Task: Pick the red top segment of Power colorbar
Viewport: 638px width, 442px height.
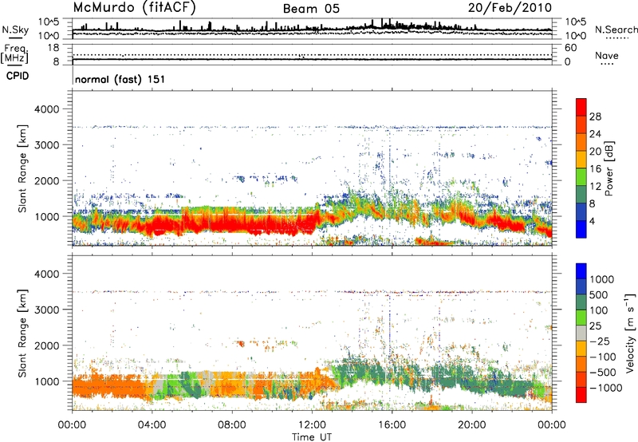Action: (581, 107)
